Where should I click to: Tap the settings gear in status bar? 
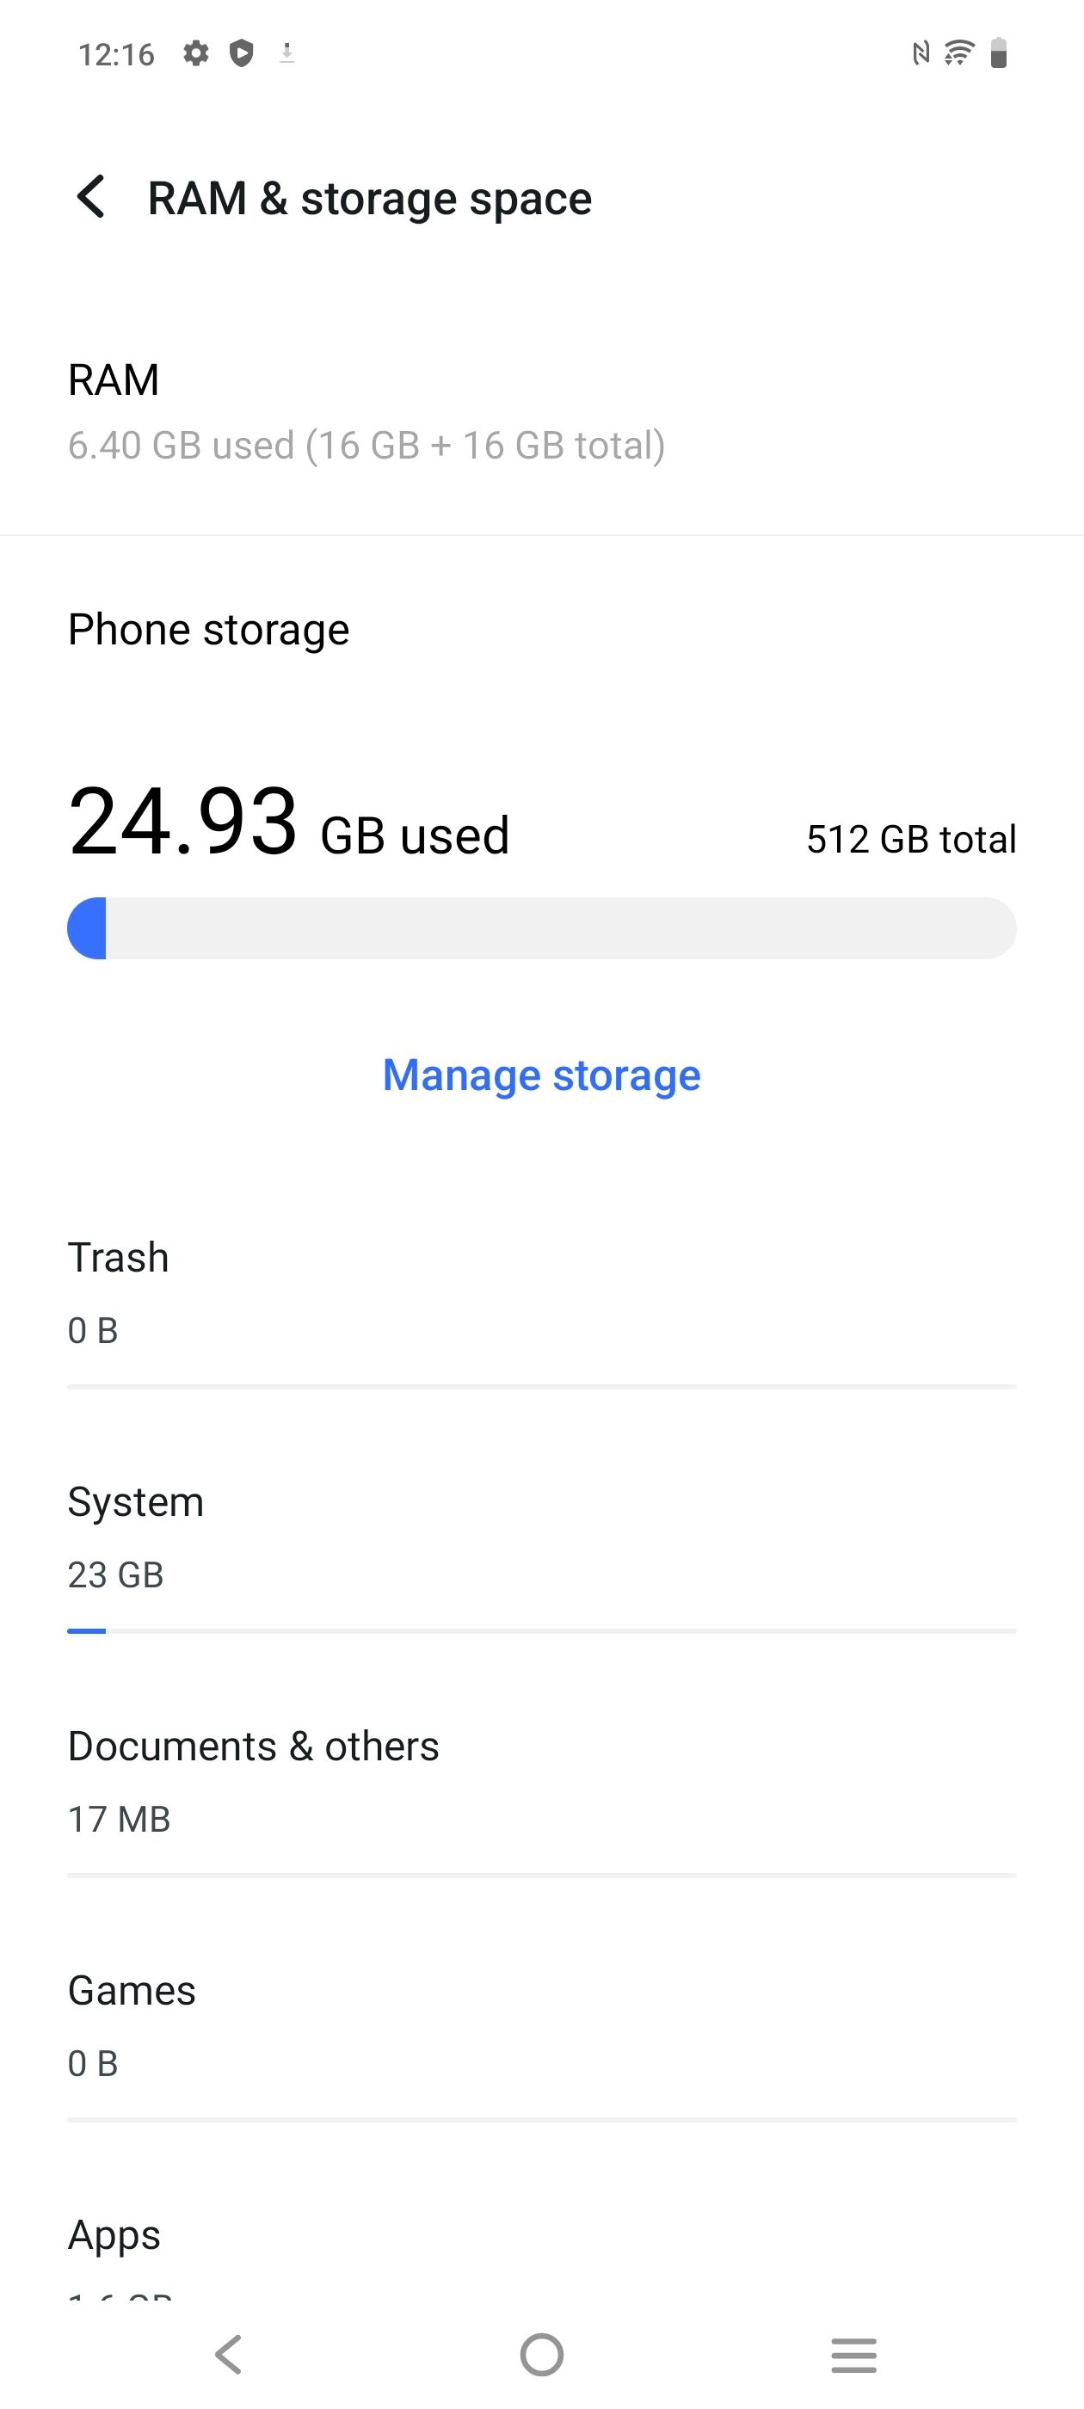point(195,53)
